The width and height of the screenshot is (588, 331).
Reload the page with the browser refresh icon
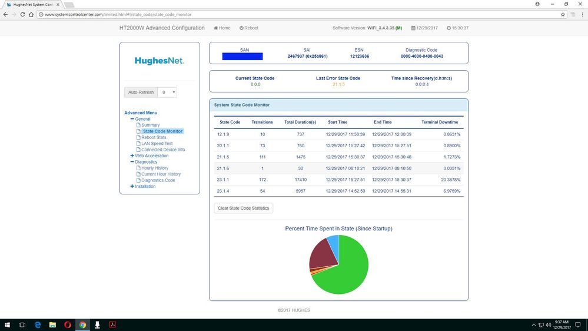(x=23, y=14)
